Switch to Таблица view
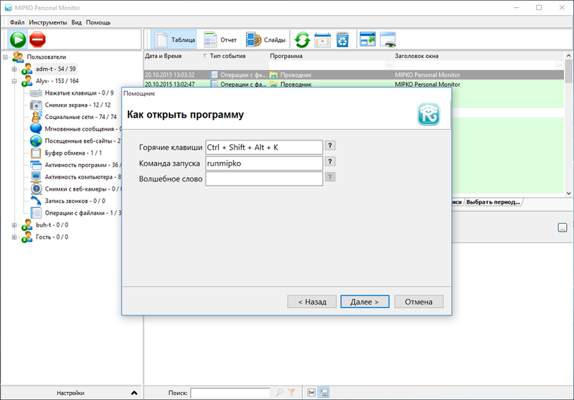This screenshot has width=574, height=400. (174, 39)
